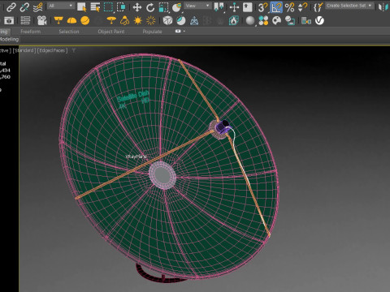
Task: Create a V-Ray IES light
Action: pos(124,20)
